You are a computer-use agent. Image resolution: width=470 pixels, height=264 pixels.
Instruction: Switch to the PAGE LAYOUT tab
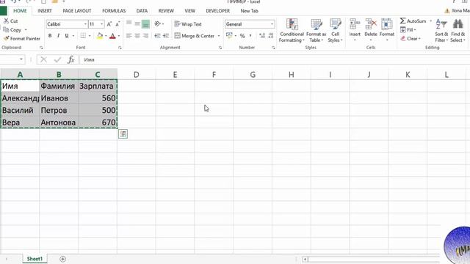tap(77, 11)
